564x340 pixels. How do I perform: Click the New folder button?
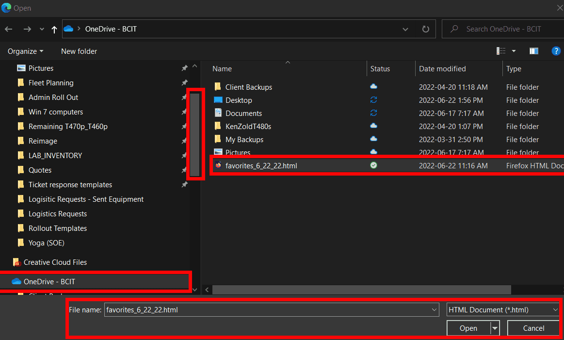point(79,51)
